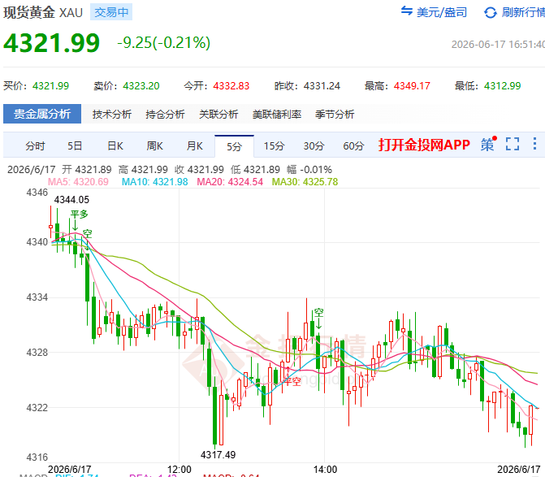The image size is (545, 477).
Task: Click the 4344.05 high price annotation
Action: pyautogui.click(x=71, y=200)
